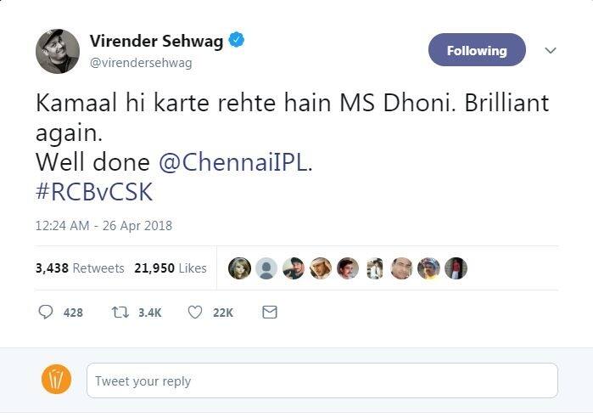
Task: Click the reply speech bubble icon
Action: (47, 313)
